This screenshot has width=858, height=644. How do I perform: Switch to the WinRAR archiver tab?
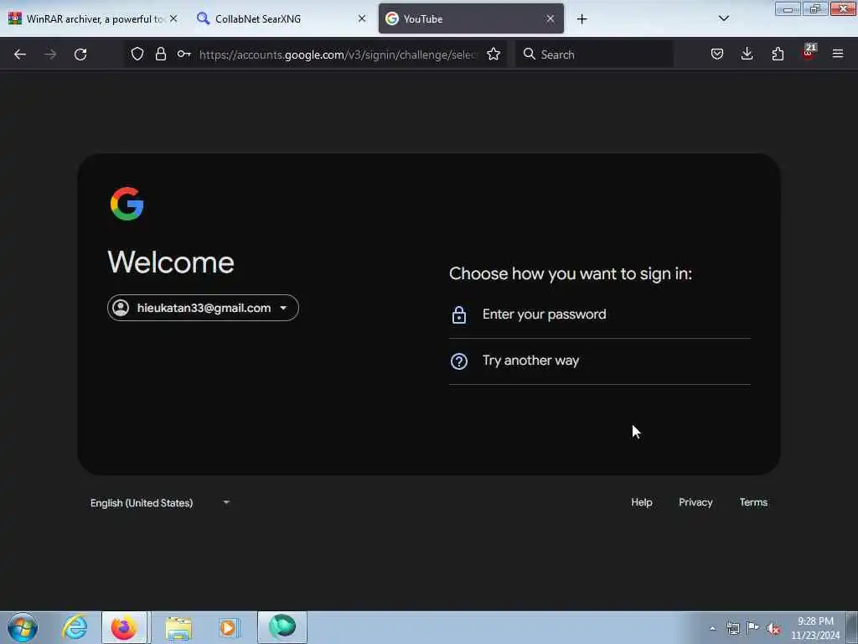tap(94, 18)
